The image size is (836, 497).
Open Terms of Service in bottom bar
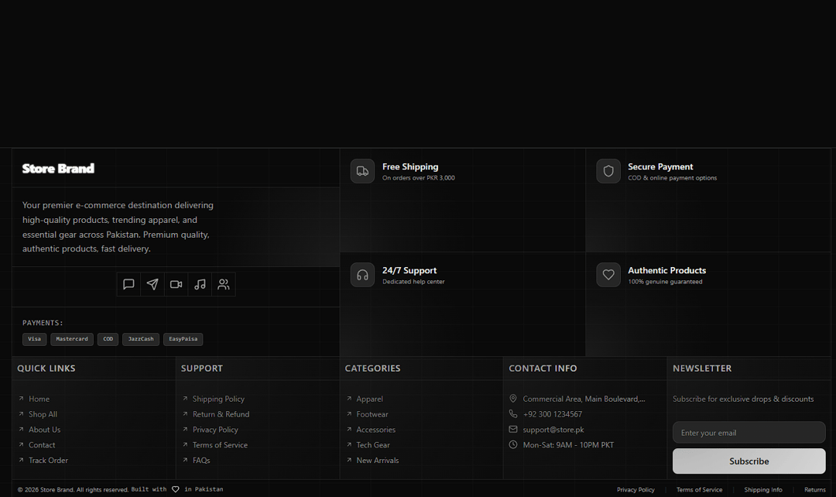699,489
